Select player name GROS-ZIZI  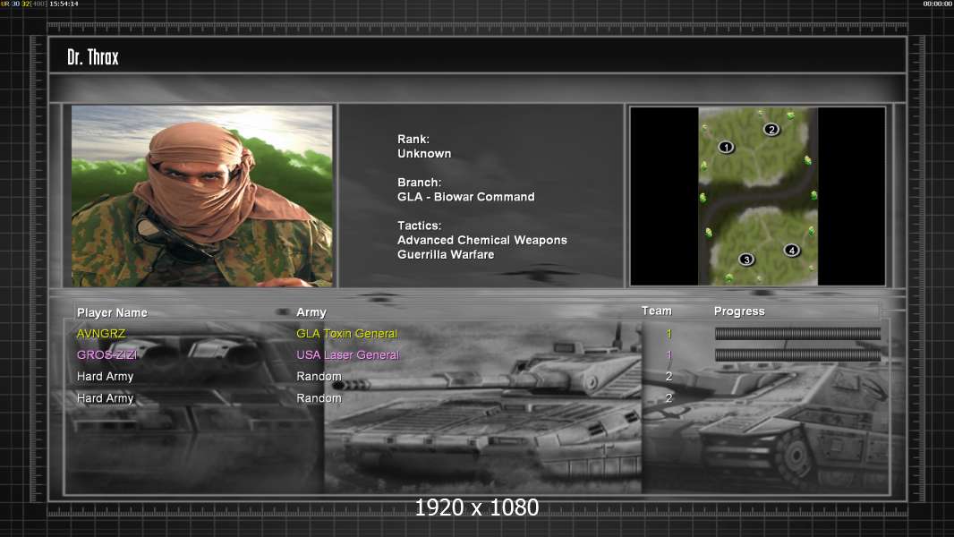[x=107, y=354]
